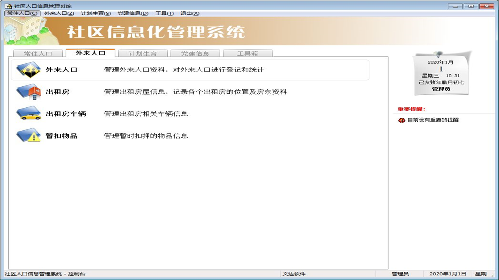Switch to the 工具箱 tab
Viewport: 499px width, 280px height.
point(248,53)
